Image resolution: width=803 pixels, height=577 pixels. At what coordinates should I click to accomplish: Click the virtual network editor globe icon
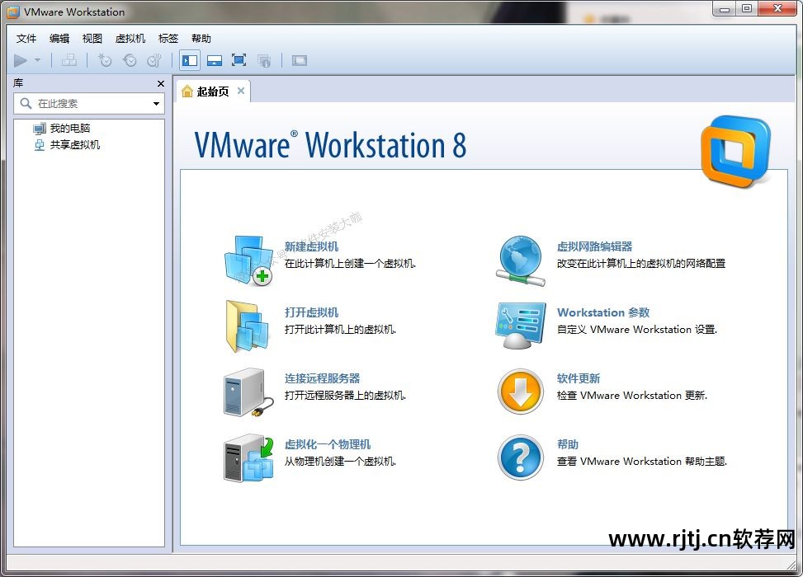click(521, 260)
